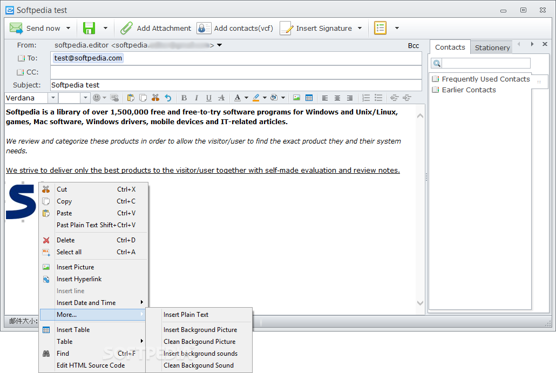Screen dimensions: 556x373
Task: Close the side panel with X button
Action: pyautogui.click(x=545, y=44)
